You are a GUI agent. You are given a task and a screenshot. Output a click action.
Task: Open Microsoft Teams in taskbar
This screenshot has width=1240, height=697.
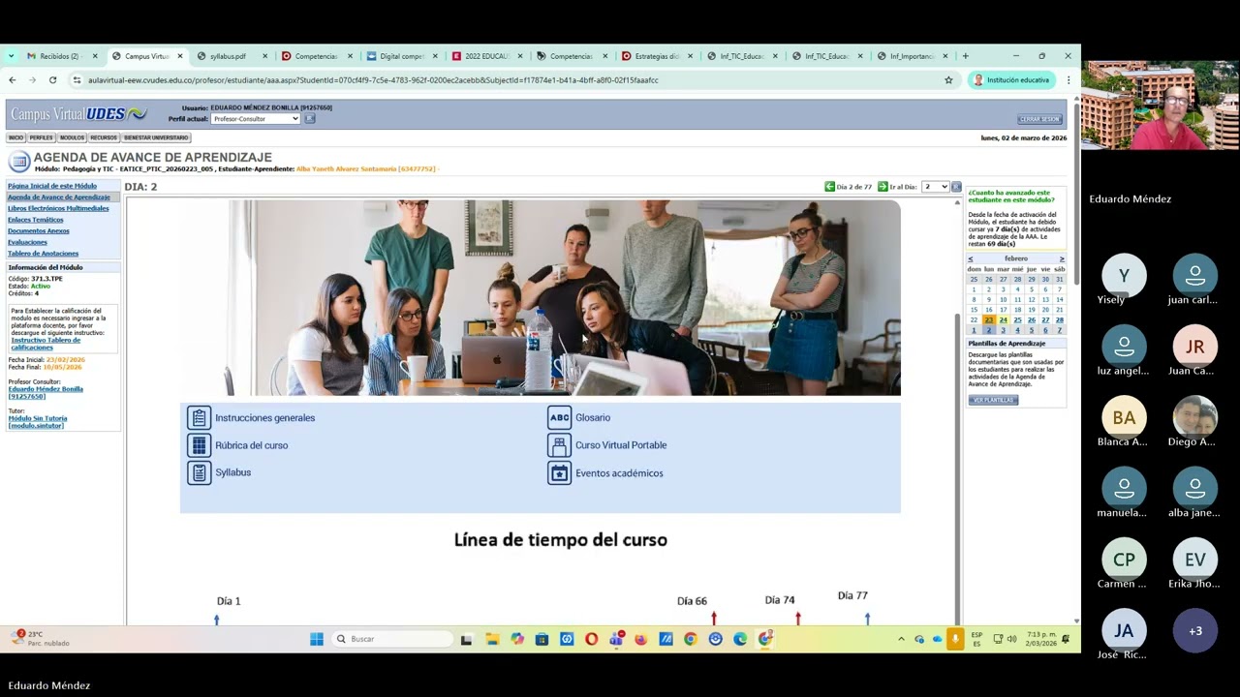(616, 639)
